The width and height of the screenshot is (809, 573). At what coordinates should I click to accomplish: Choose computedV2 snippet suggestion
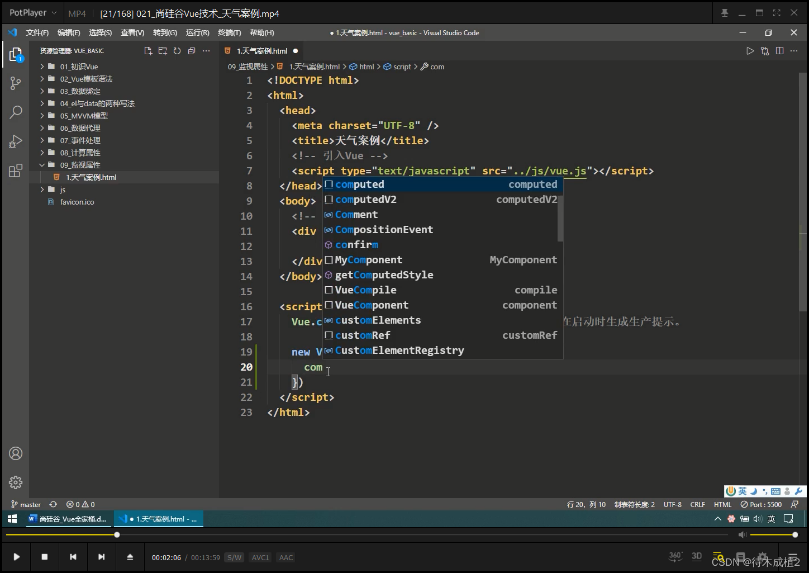[440, 200]
